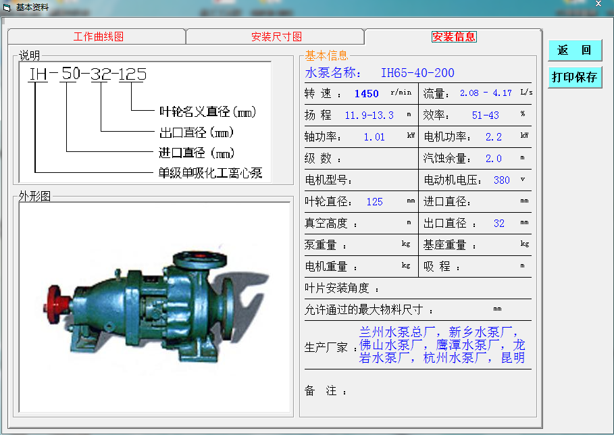Click the 备注 notes area
The height and width of the screenshot is (435, 614).
tap(418, 390)
